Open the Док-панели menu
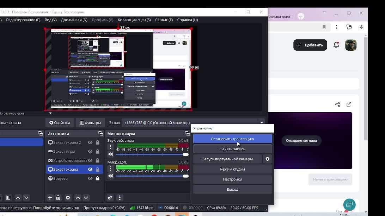This screenshot has width=385, height=216. pyautogui.click(x=74, y=20)
